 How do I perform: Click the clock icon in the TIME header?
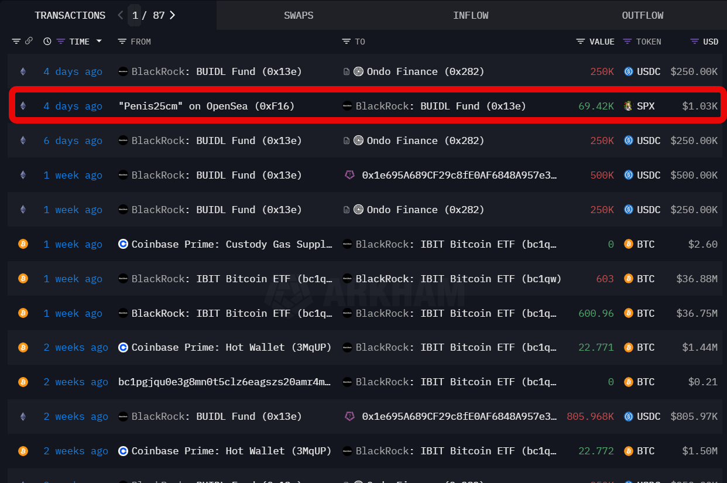47,42
